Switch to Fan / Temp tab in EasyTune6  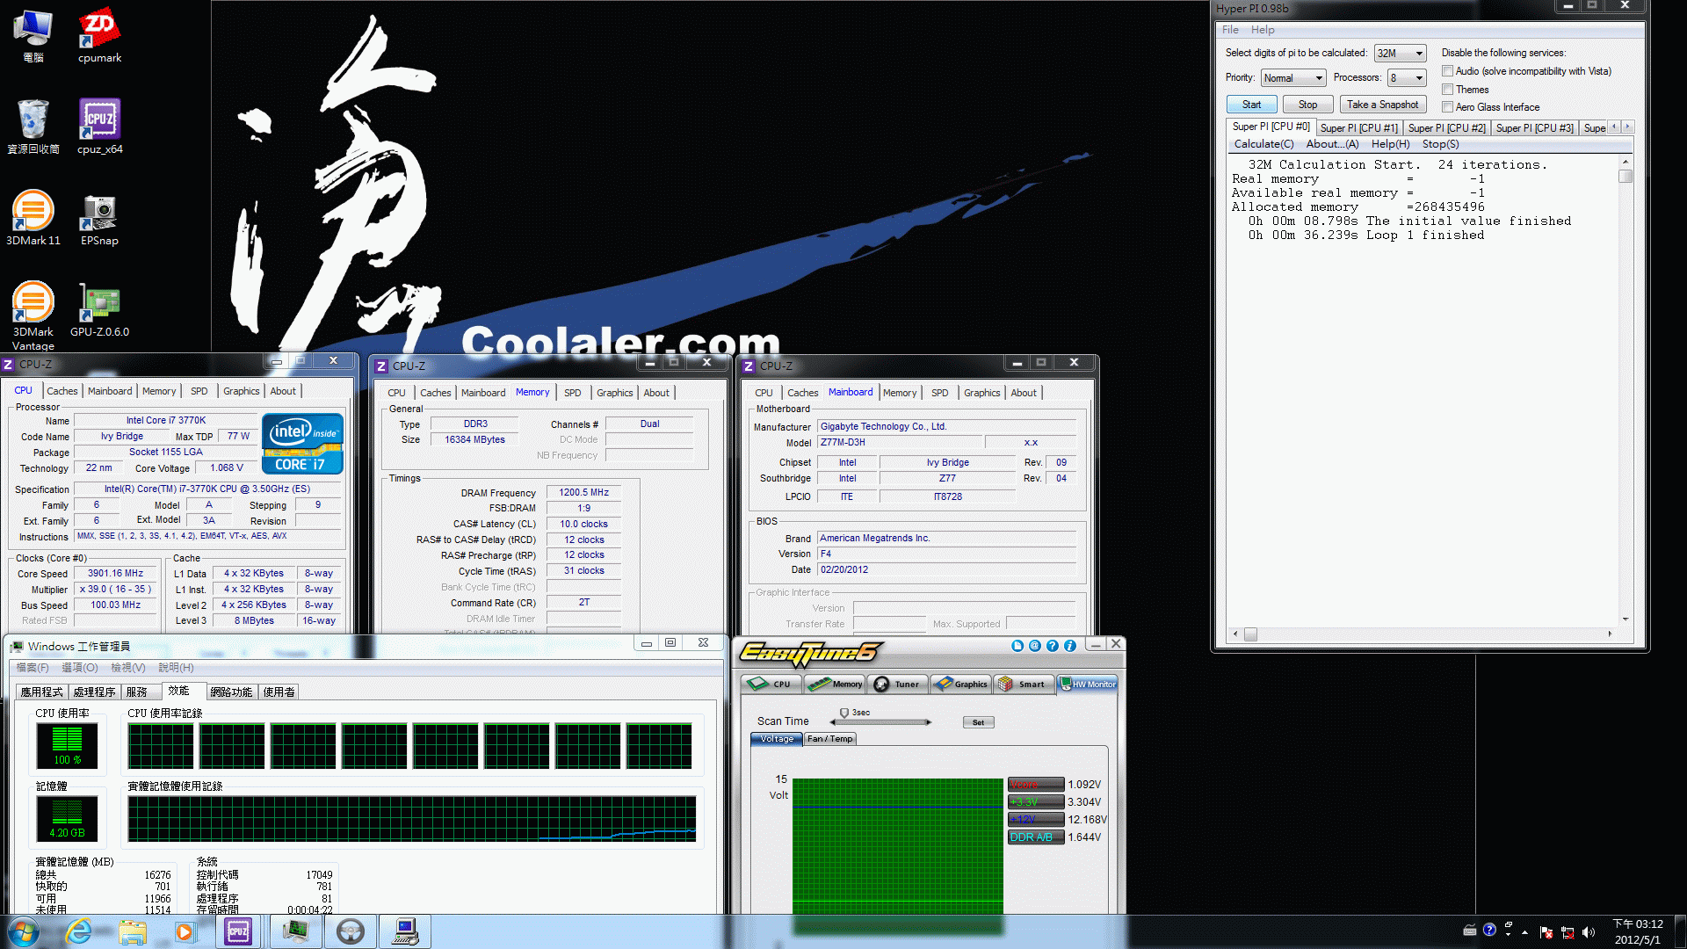[829, 739]
